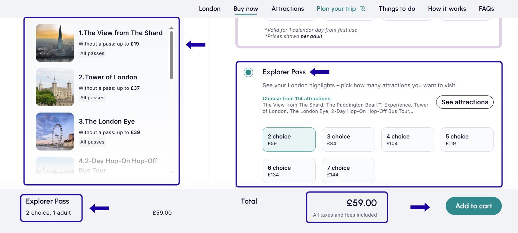Open the Attractions menu item
The height and width of the screenshot is (233, 518).
coord(287,9)
